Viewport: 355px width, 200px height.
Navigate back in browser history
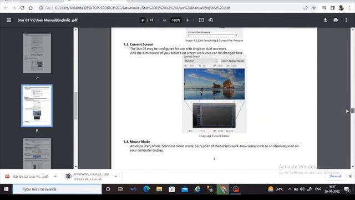pos(6,8)
